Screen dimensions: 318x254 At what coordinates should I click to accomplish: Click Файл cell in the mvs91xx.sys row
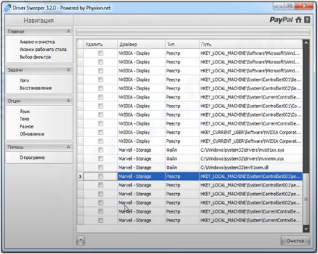(x=182, y=150)
